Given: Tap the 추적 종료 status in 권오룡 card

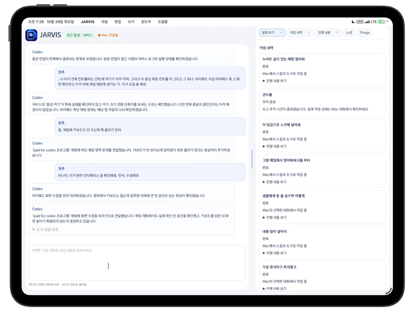Looking at the screenshot, I should (269, 102).
